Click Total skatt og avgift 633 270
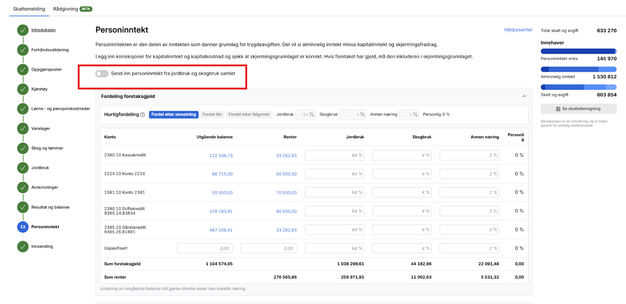The image size is (626, 304). pos(607,31)
